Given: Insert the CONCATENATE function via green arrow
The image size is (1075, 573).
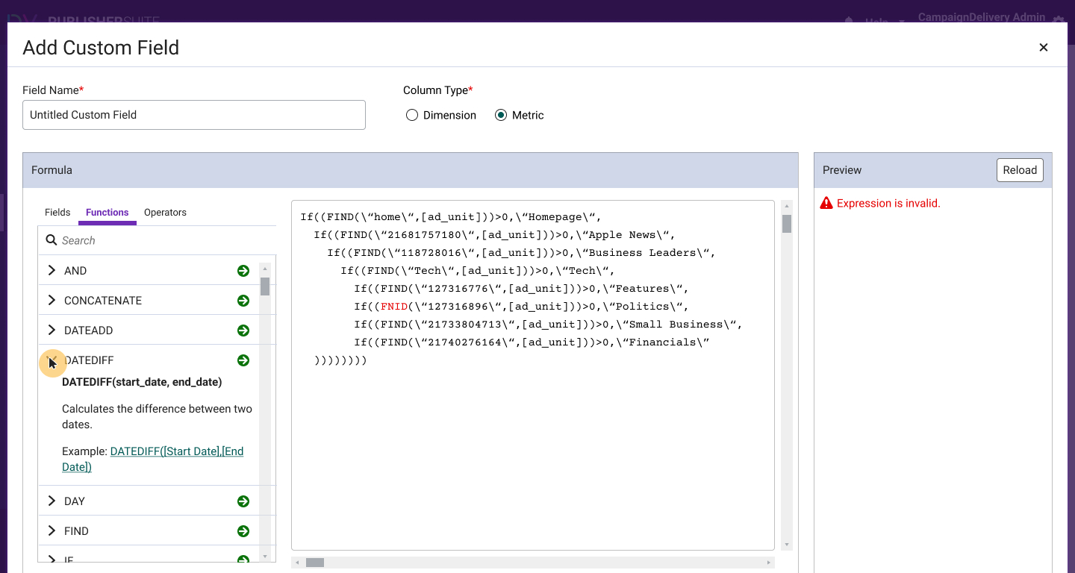Looking at the screenshot, I should [243, 300].
